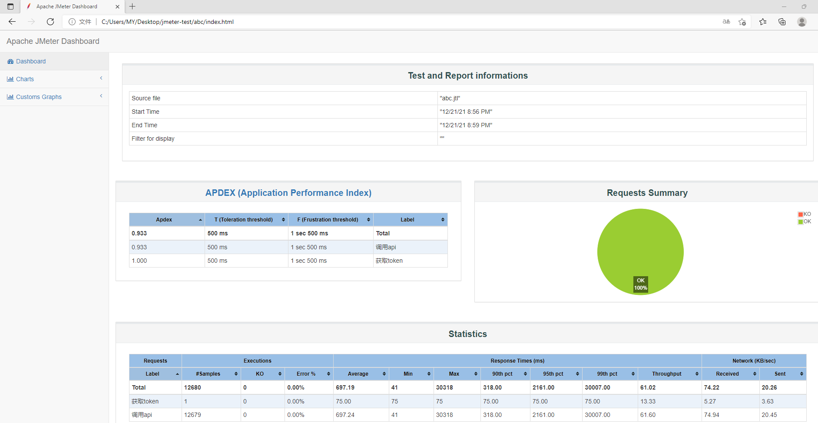Screen dimensions: 818x423
Task: Sort APDEX table by Apdex column
Action: coord(167,220)
